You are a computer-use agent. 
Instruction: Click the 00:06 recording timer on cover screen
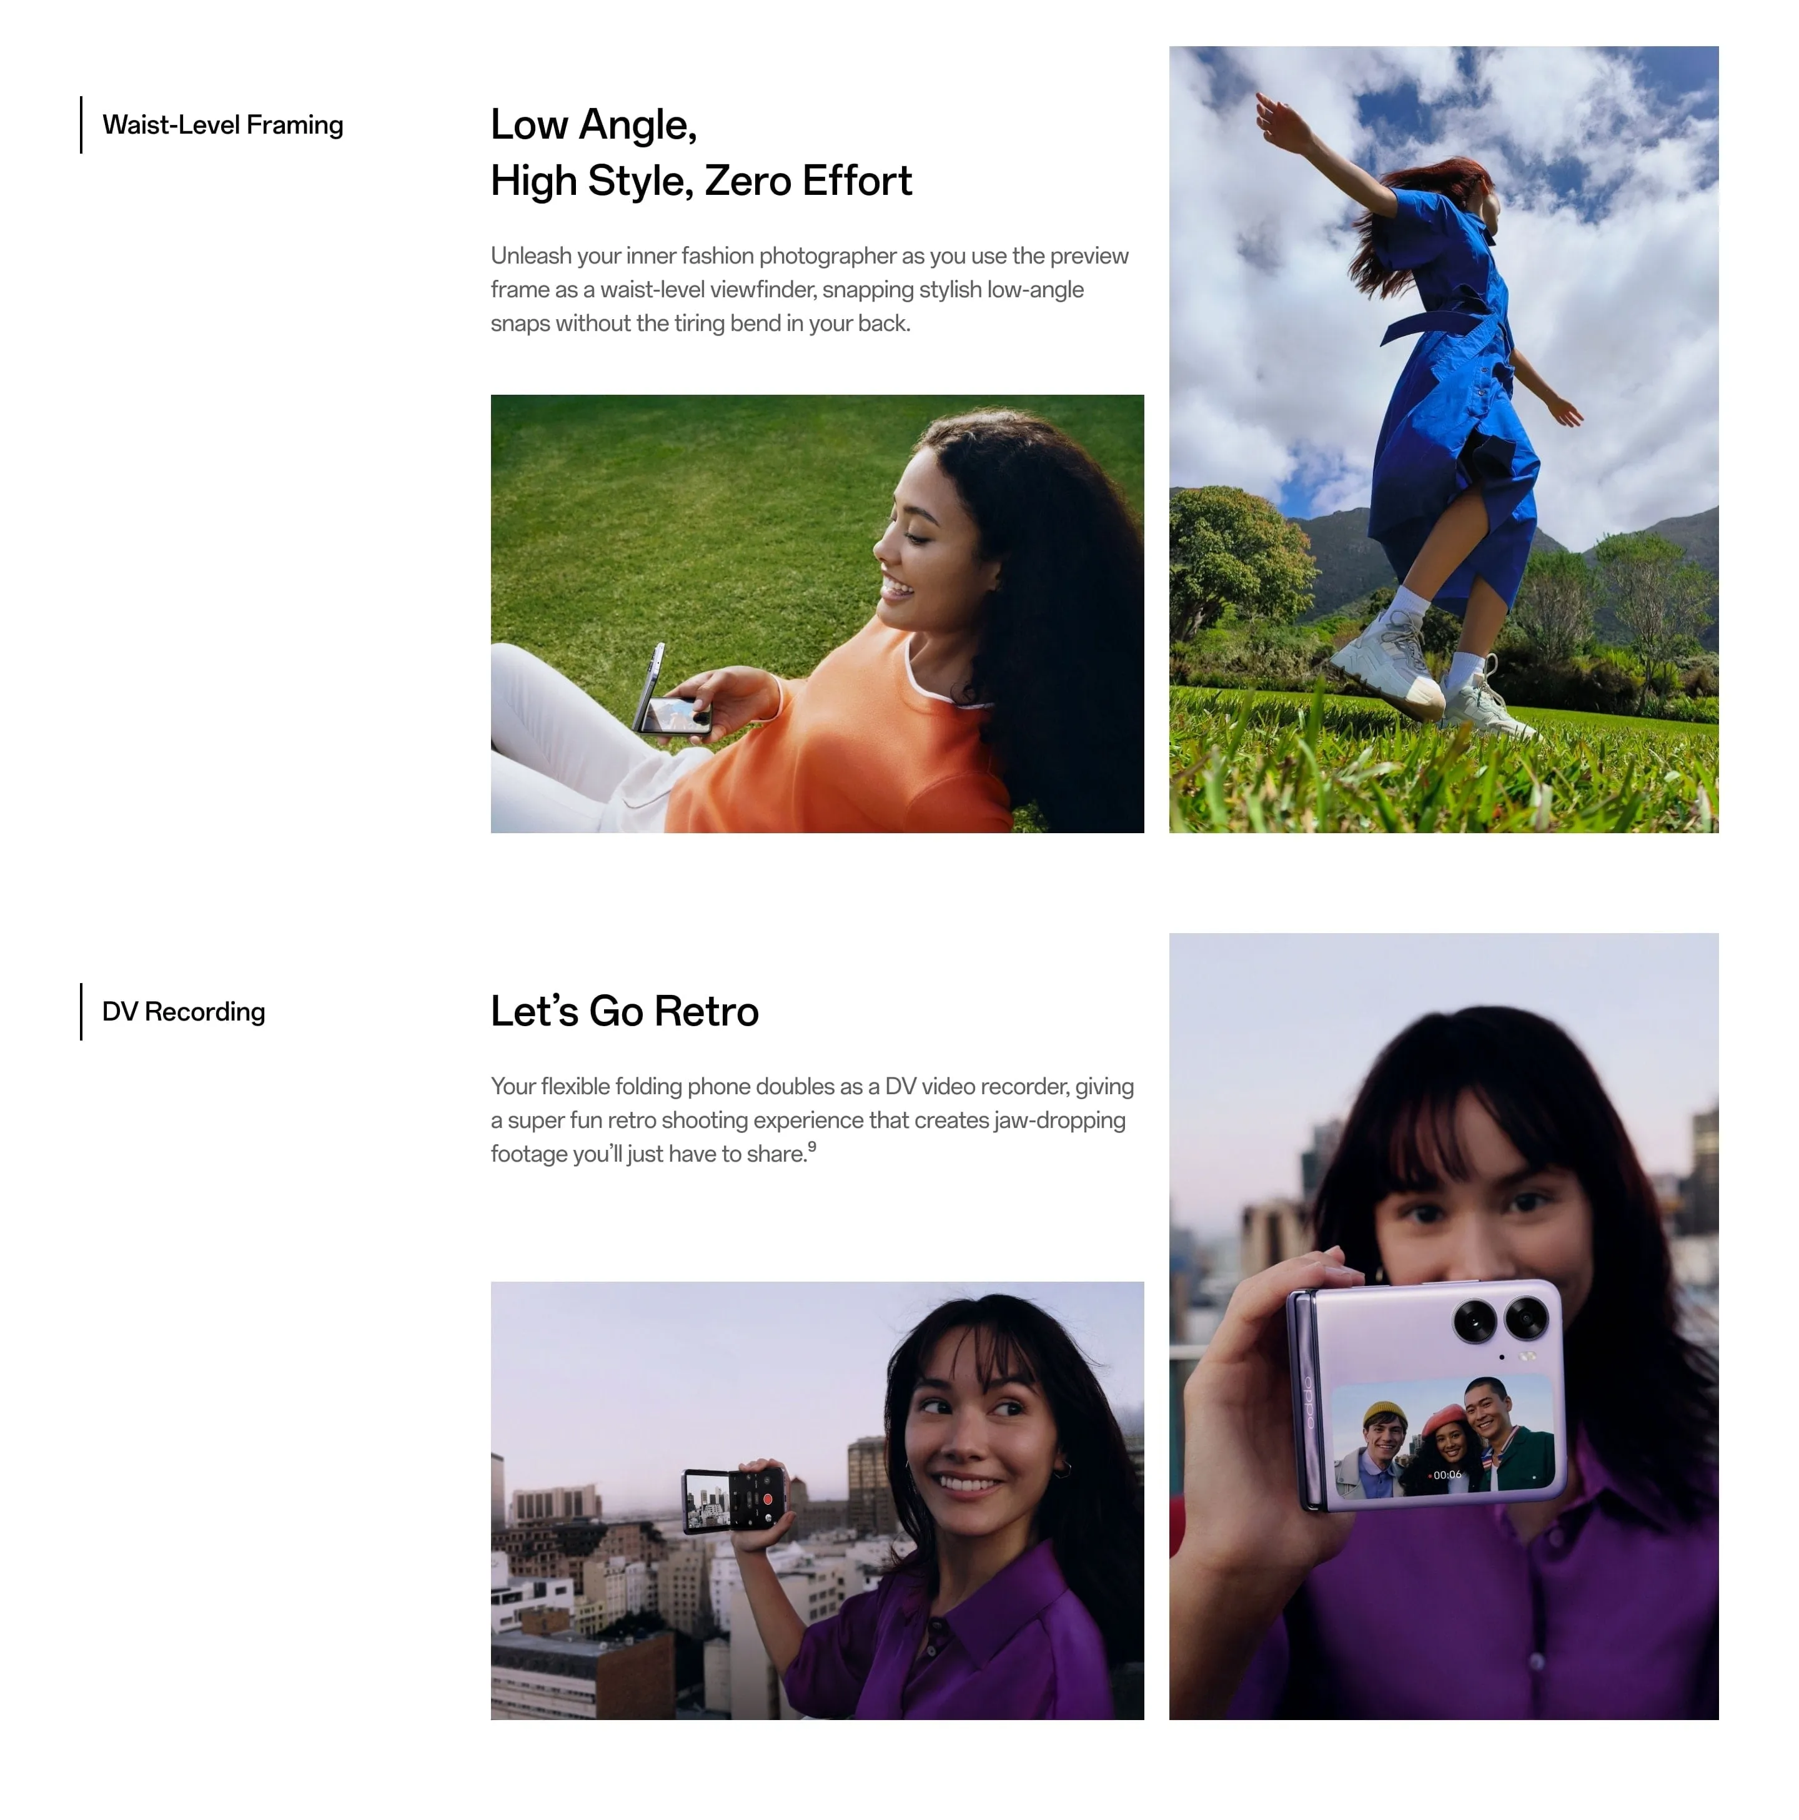point(1445,1475)
